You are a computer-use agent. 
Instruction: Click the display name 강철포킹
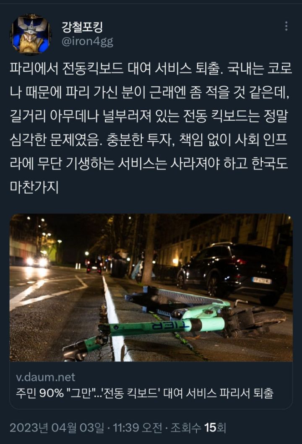pos(82,27)
